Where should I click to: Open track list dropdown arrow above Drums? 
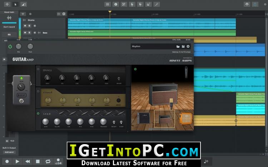coord(23,14)
